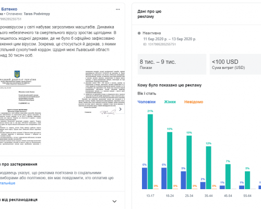This screenshot has height=209, width=261.
Task: Click the 8 тис. – 9 тис. impressions box
Action: 172,64
